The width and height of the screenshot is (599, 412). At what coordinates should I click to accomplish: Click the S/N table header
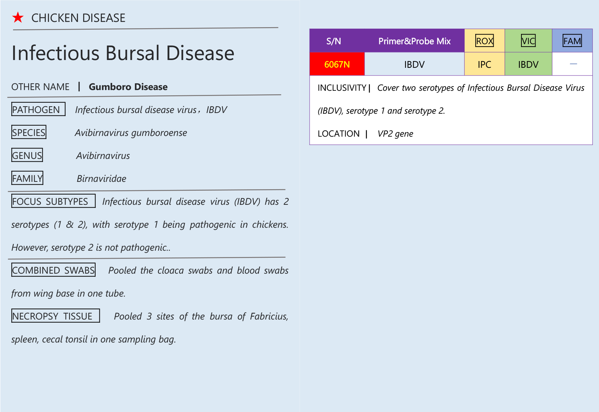tap(334, 41)
